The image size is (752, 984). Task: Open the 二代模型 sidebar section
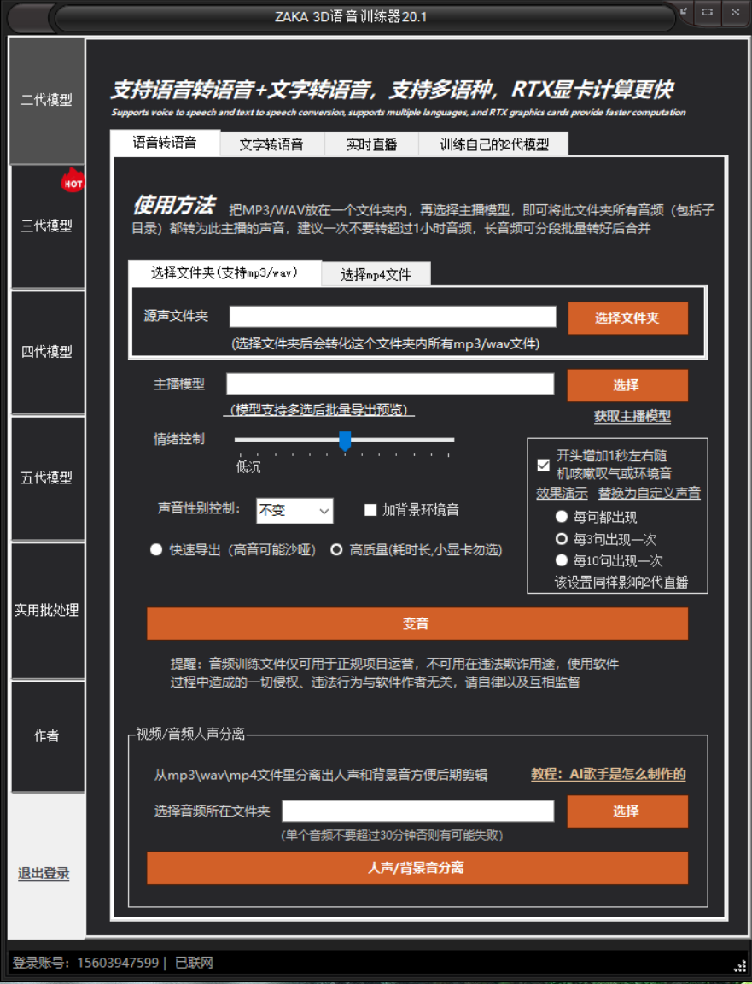coord(47,100)
